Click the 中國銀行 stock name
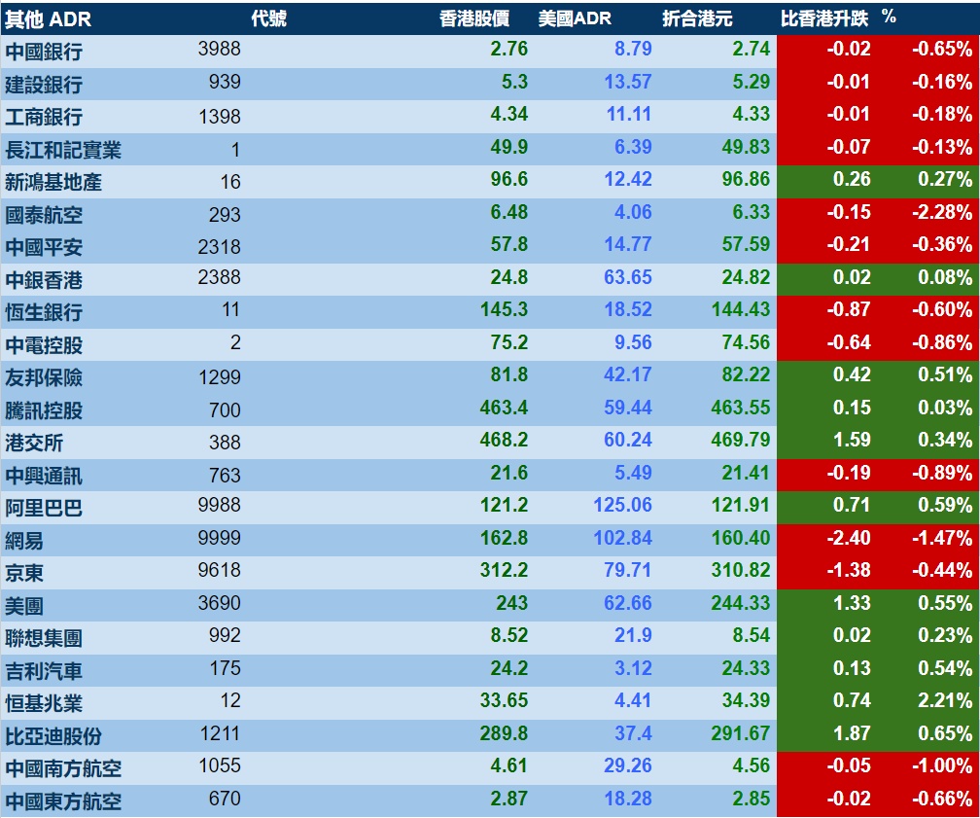This screenshot has width=980, height=818. (x=44, y=52)
